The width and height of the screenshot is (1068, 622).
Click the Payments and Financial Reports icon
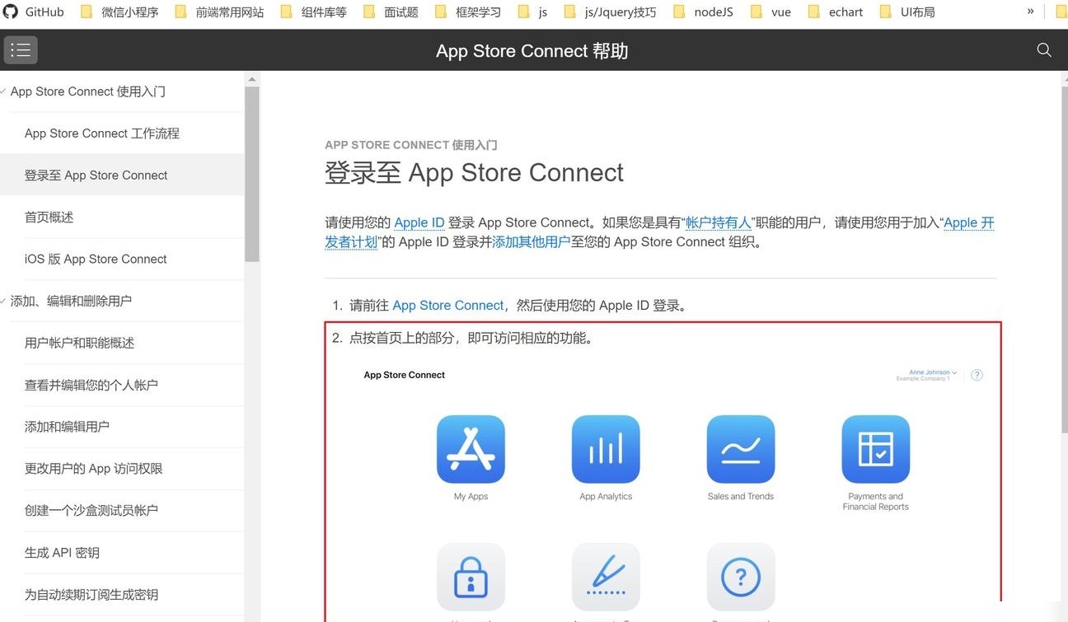[876, 449]
